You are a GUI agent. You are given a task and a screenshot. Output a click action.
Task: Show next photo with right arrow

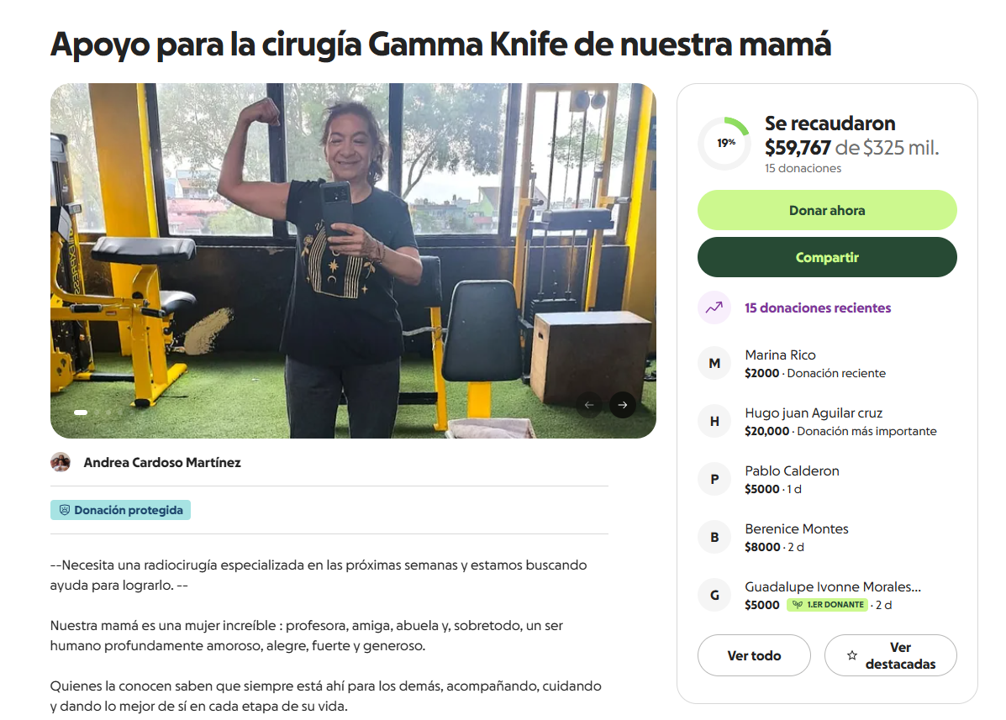[622, 405]
